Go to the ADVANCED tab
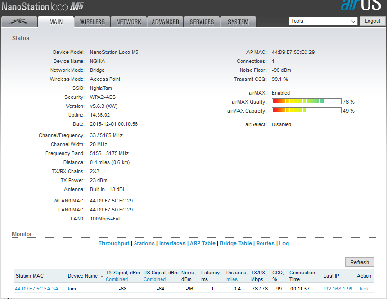The image size is (387, 299). coord(165,22)
